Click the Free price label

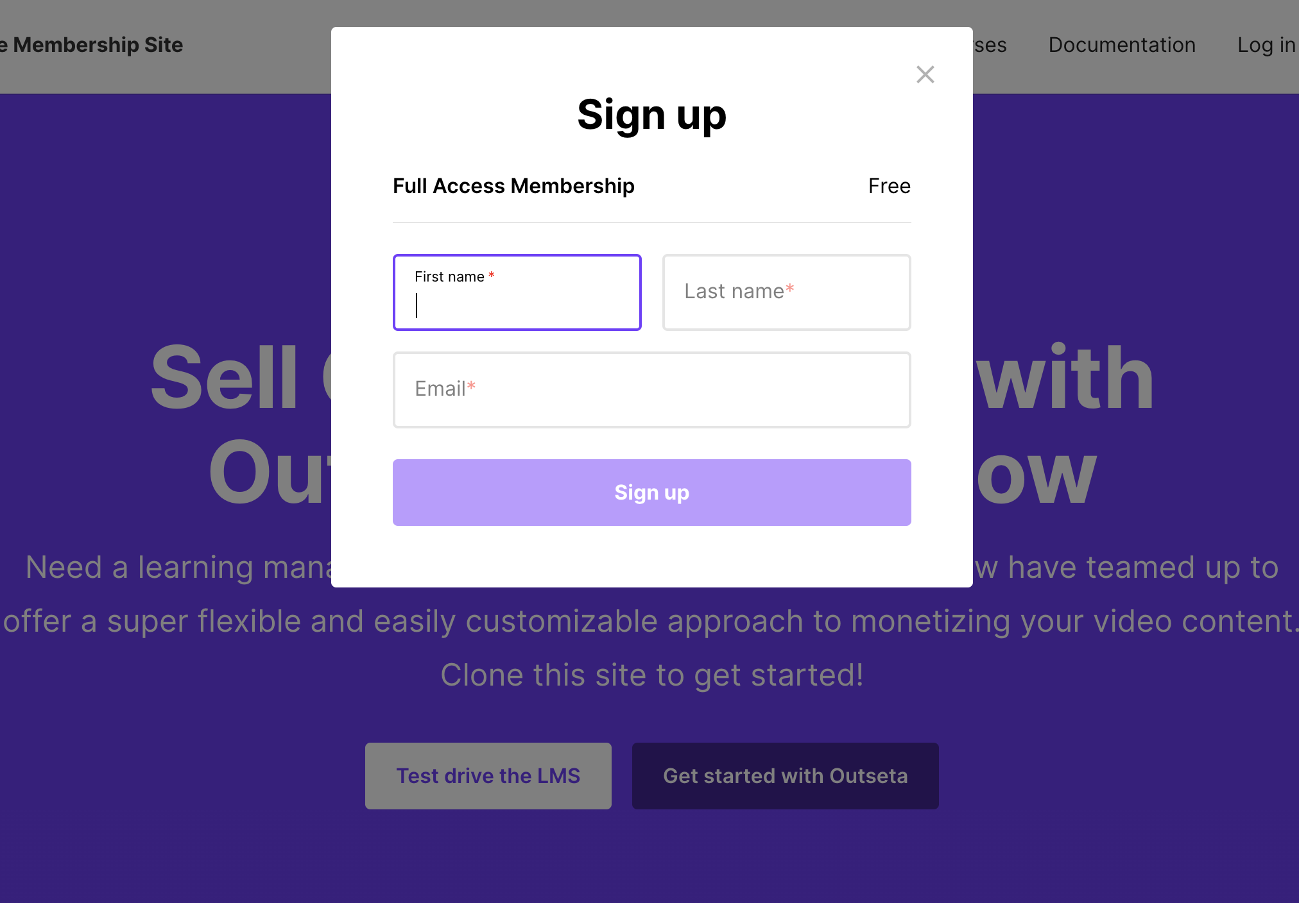pyautogui.click(x=889, y=186)
